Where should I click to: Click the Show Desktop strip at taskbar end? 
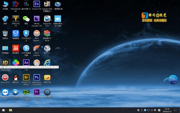[x=179, y=110]
